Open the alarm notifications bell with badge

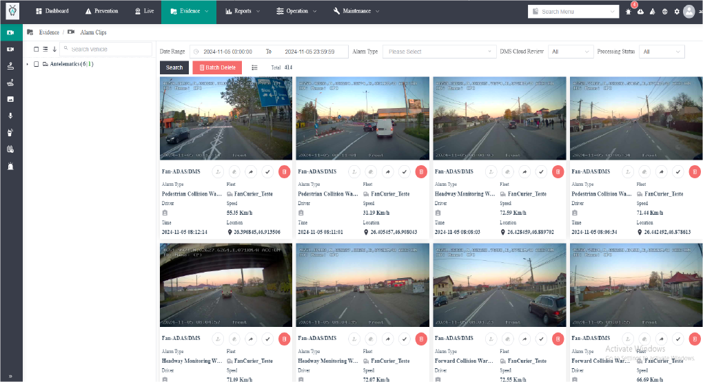628,12
